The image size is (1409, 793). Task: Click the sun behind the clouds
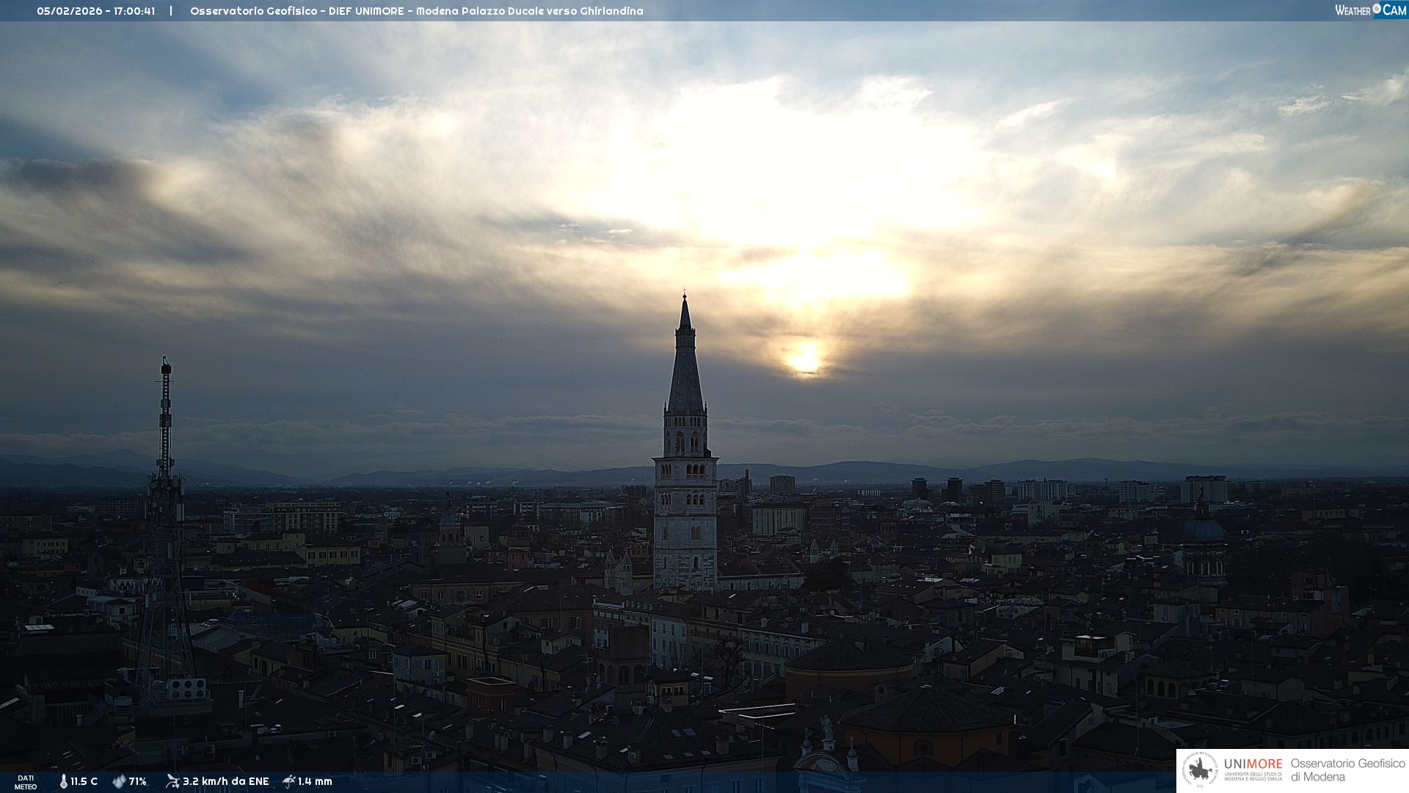click(804, 359)
